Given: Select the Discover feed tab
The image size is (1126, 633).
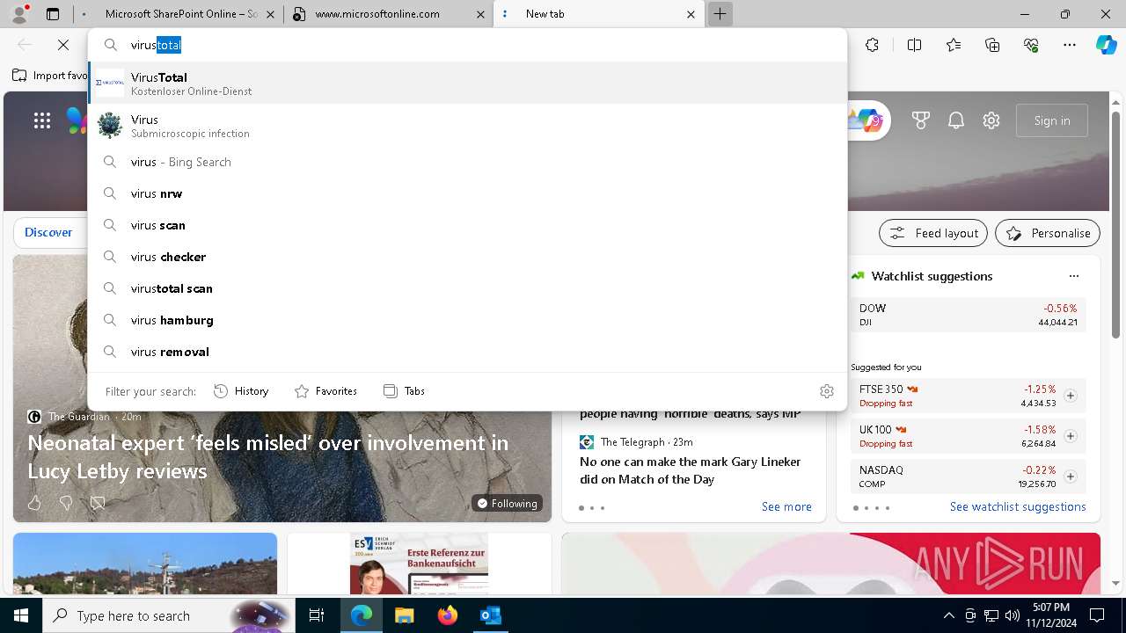Looking at the screenshot, I should point(48,232).
